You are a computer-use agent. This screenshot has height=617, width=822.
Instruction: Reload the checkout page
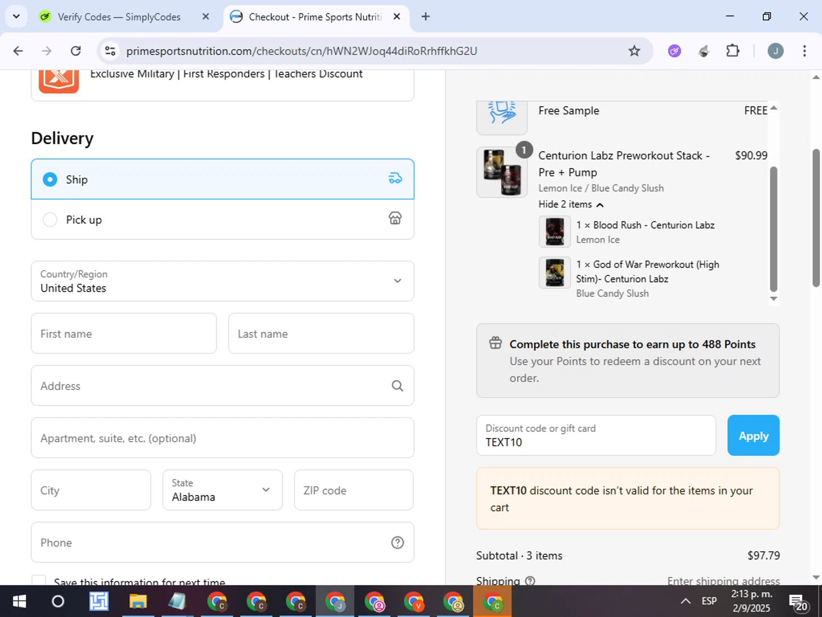pyautogui.click(x=76, y=51)
